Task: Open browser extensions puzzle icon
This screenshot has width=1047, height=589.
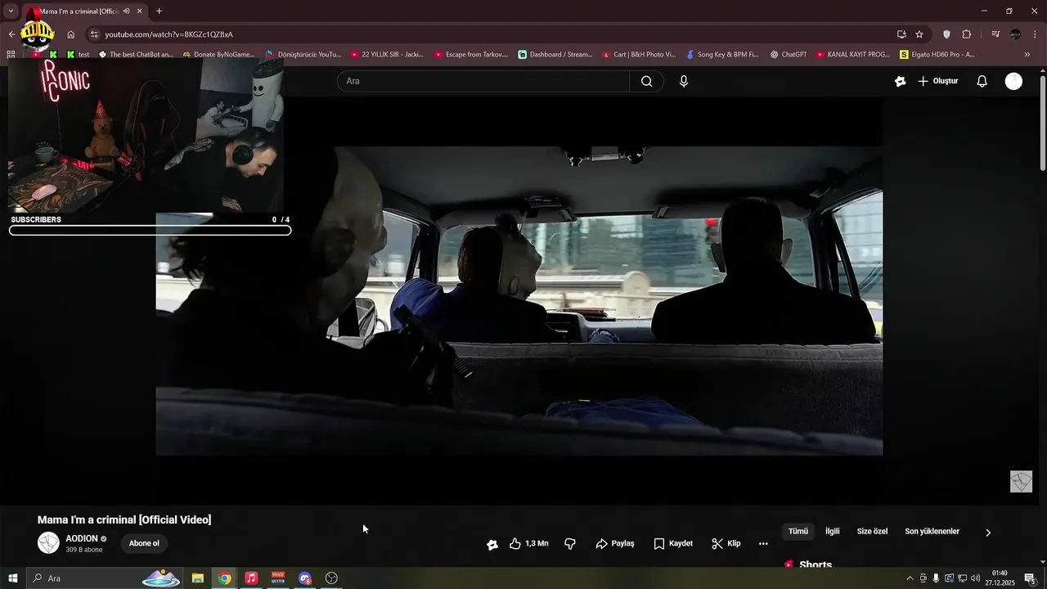Action: [967, 34]
